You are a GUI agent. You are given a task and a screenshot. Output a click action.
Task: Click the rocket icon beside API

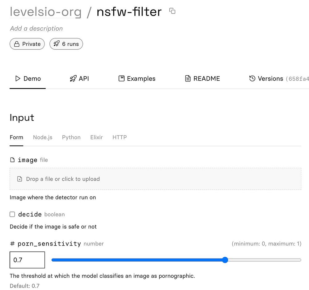click(73, 78)
